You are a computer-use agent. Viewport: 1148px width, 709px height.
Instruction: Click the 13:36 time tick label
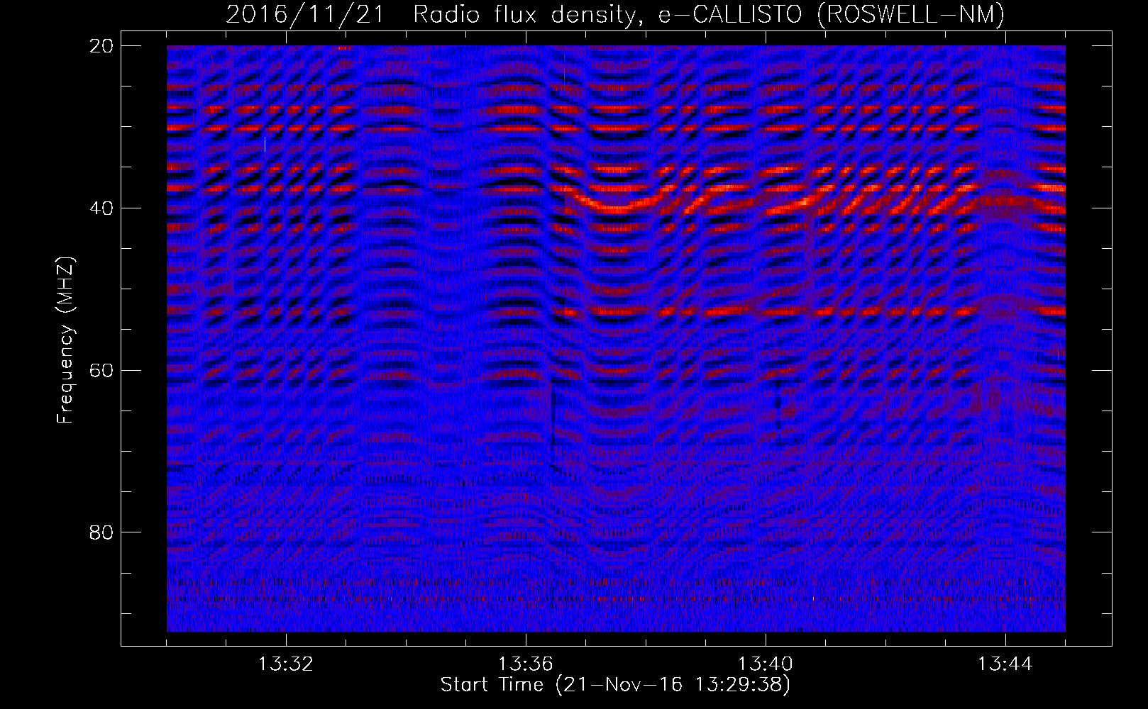[x=526, y=664]
